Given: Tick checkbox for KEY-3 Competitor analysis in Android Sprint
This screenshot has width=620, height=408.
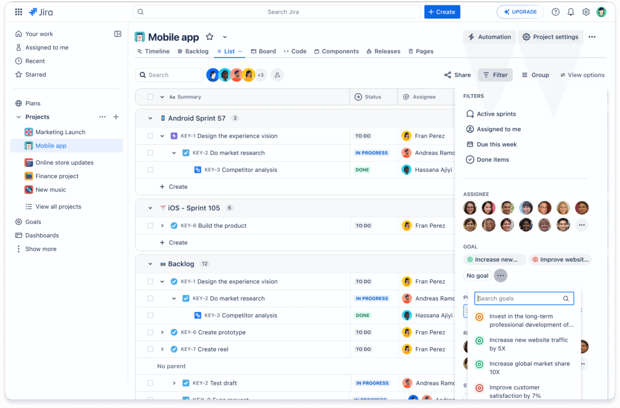Looking at the screenshot, I should 150,170.
